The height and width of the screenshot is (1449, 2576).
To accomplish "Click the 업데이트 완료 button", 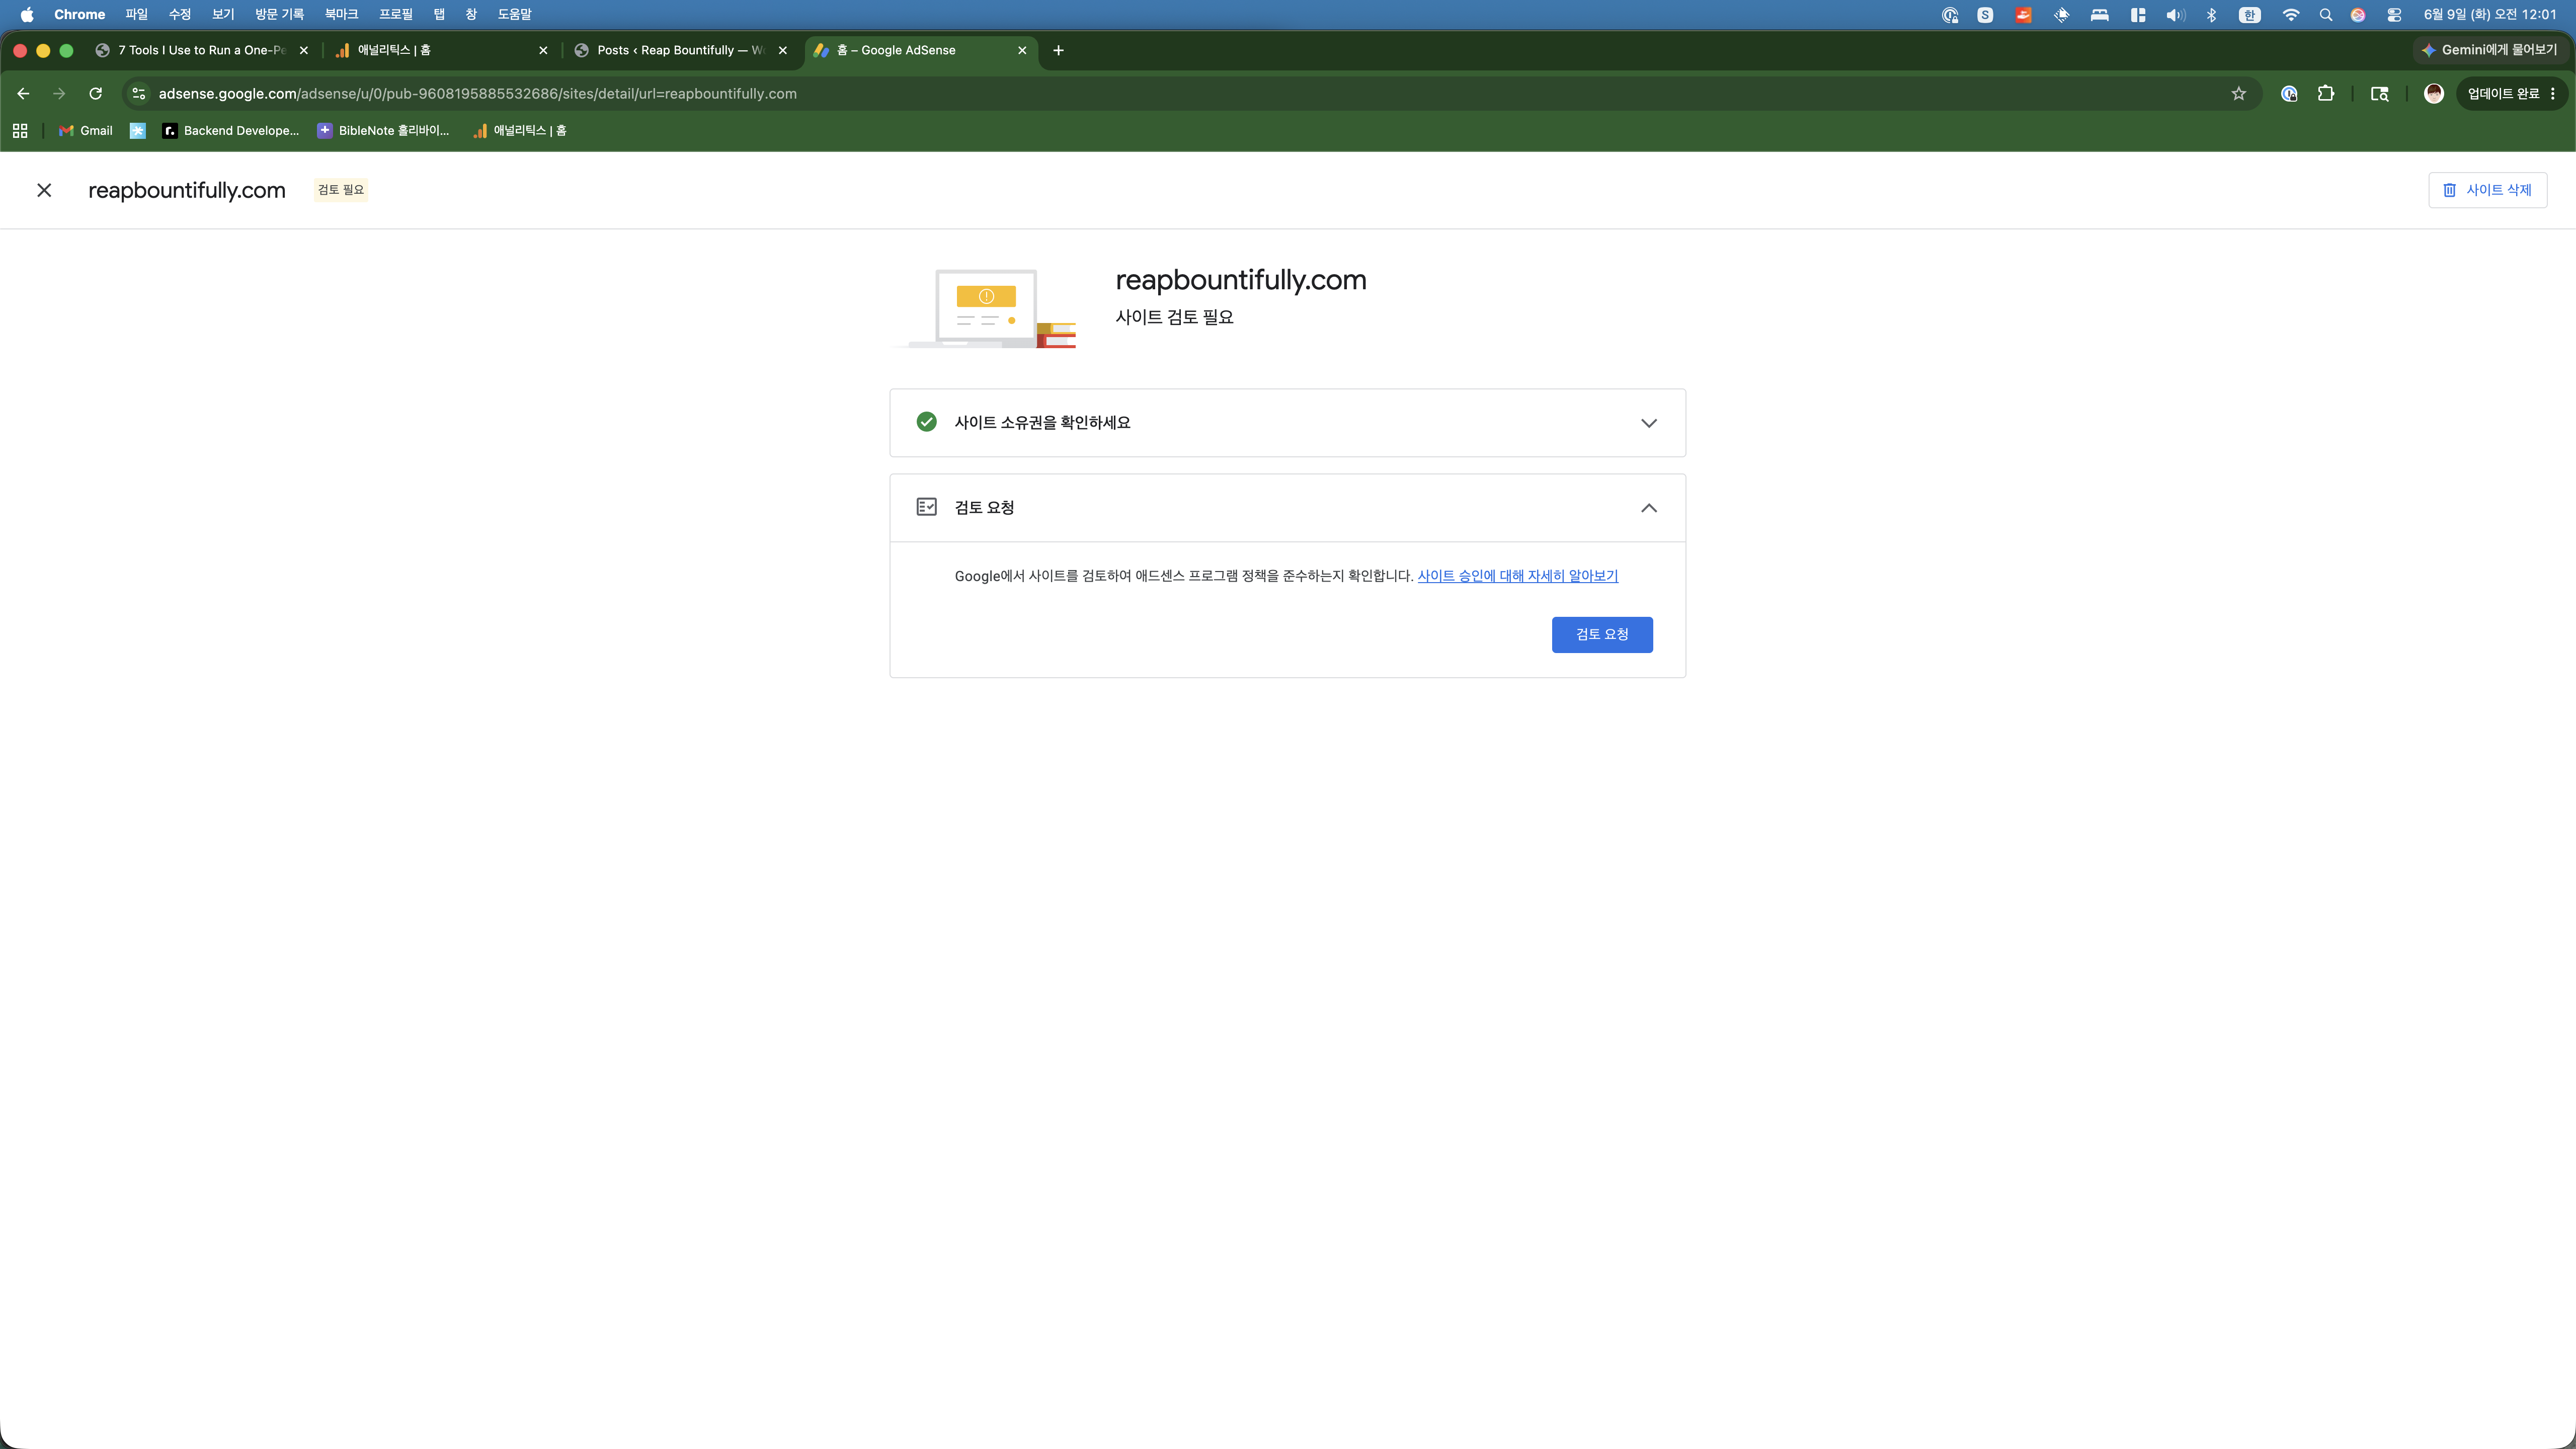I will 2503,94.
